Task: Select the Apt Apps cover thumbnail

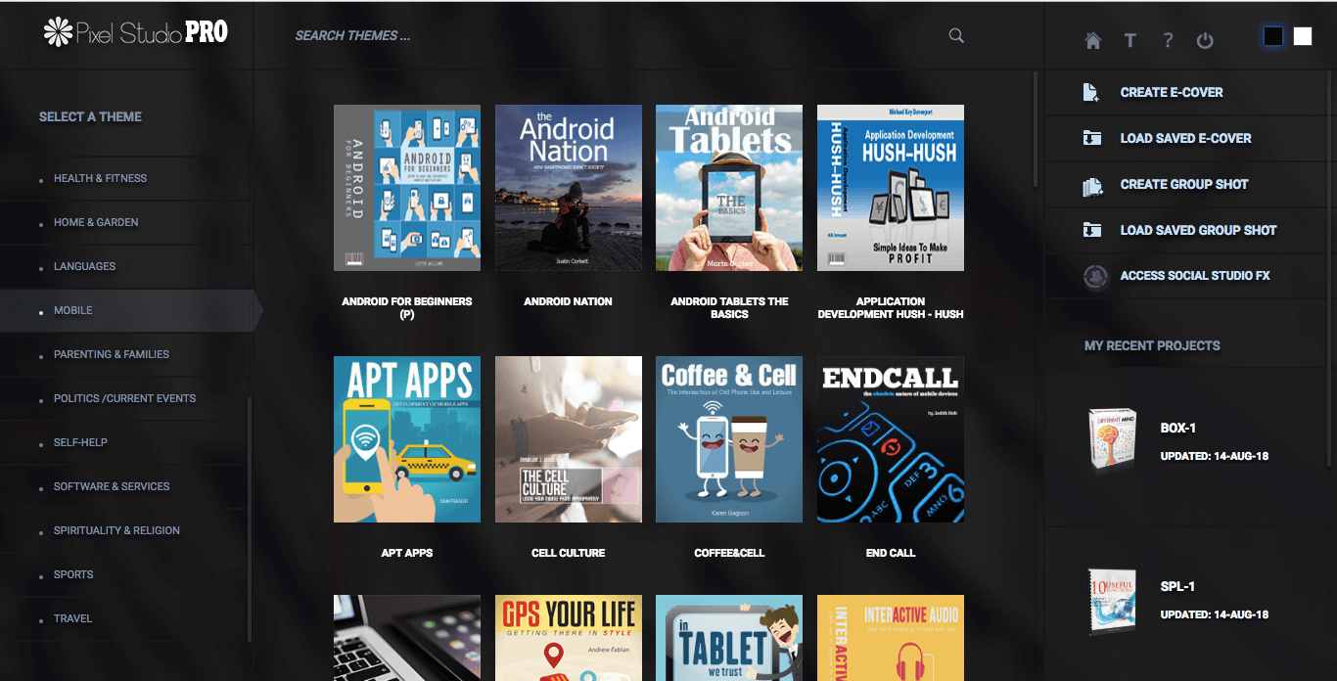Action: pos(407,439)
